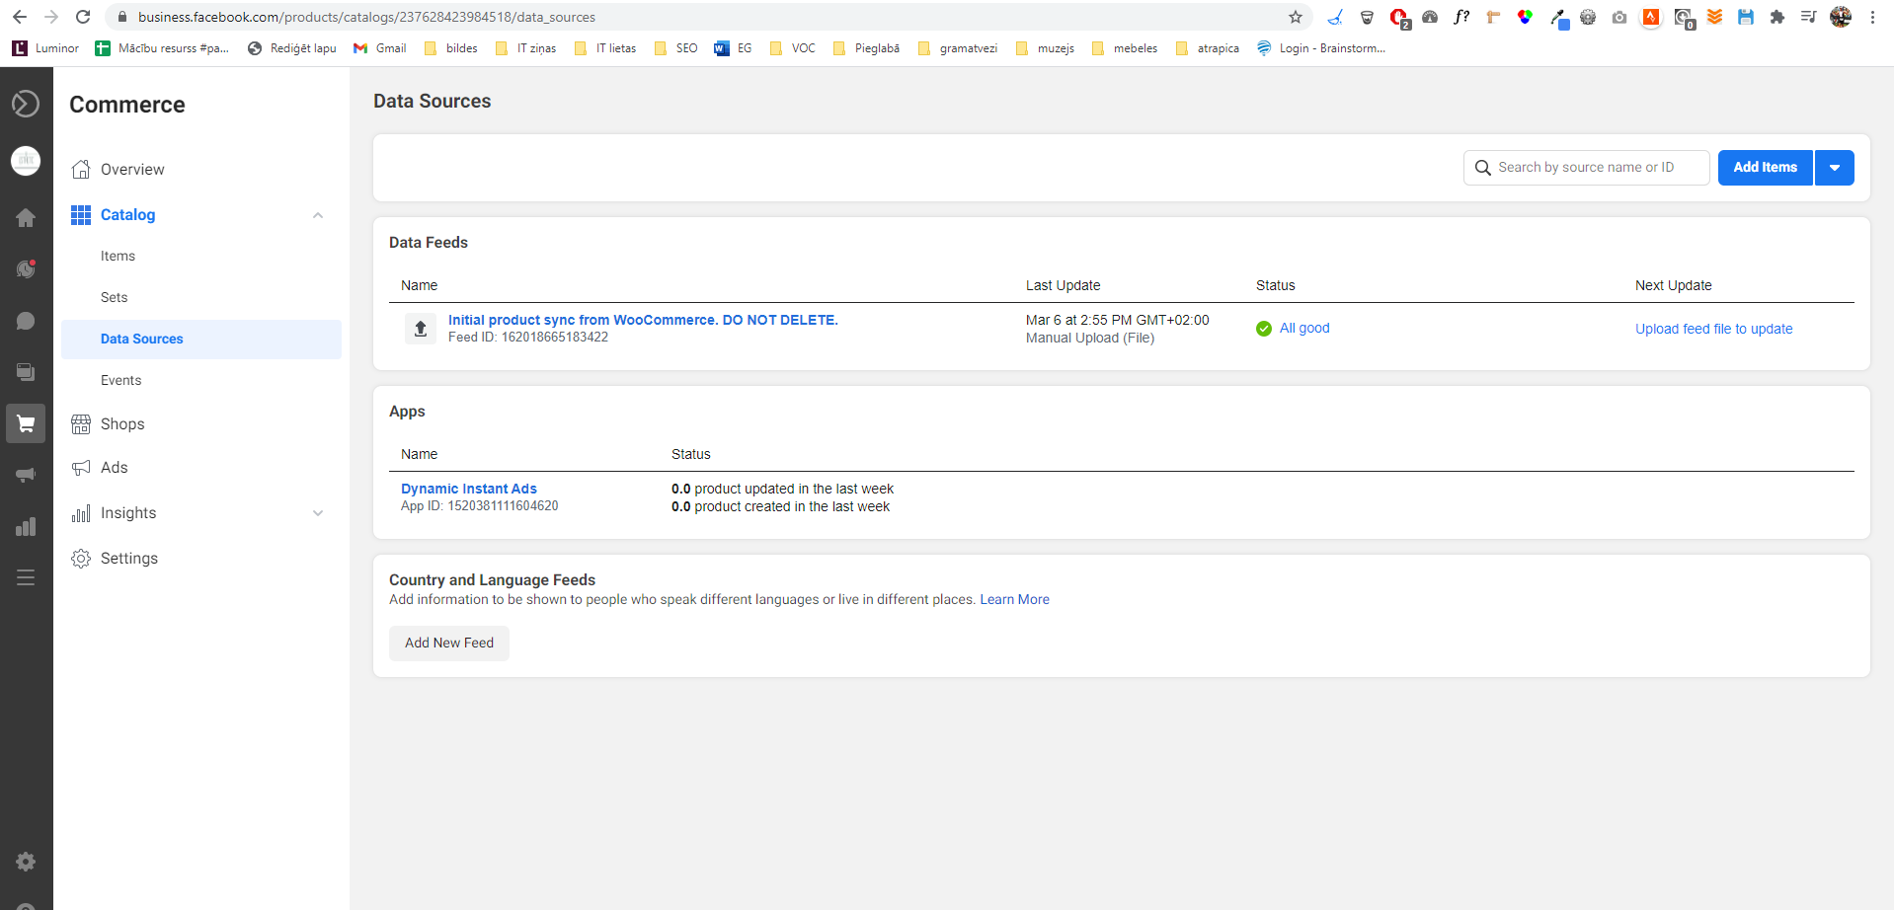Go back using the browser back arrow
Viewport: 1894px width, 910px height.
[x=20, y=17]
